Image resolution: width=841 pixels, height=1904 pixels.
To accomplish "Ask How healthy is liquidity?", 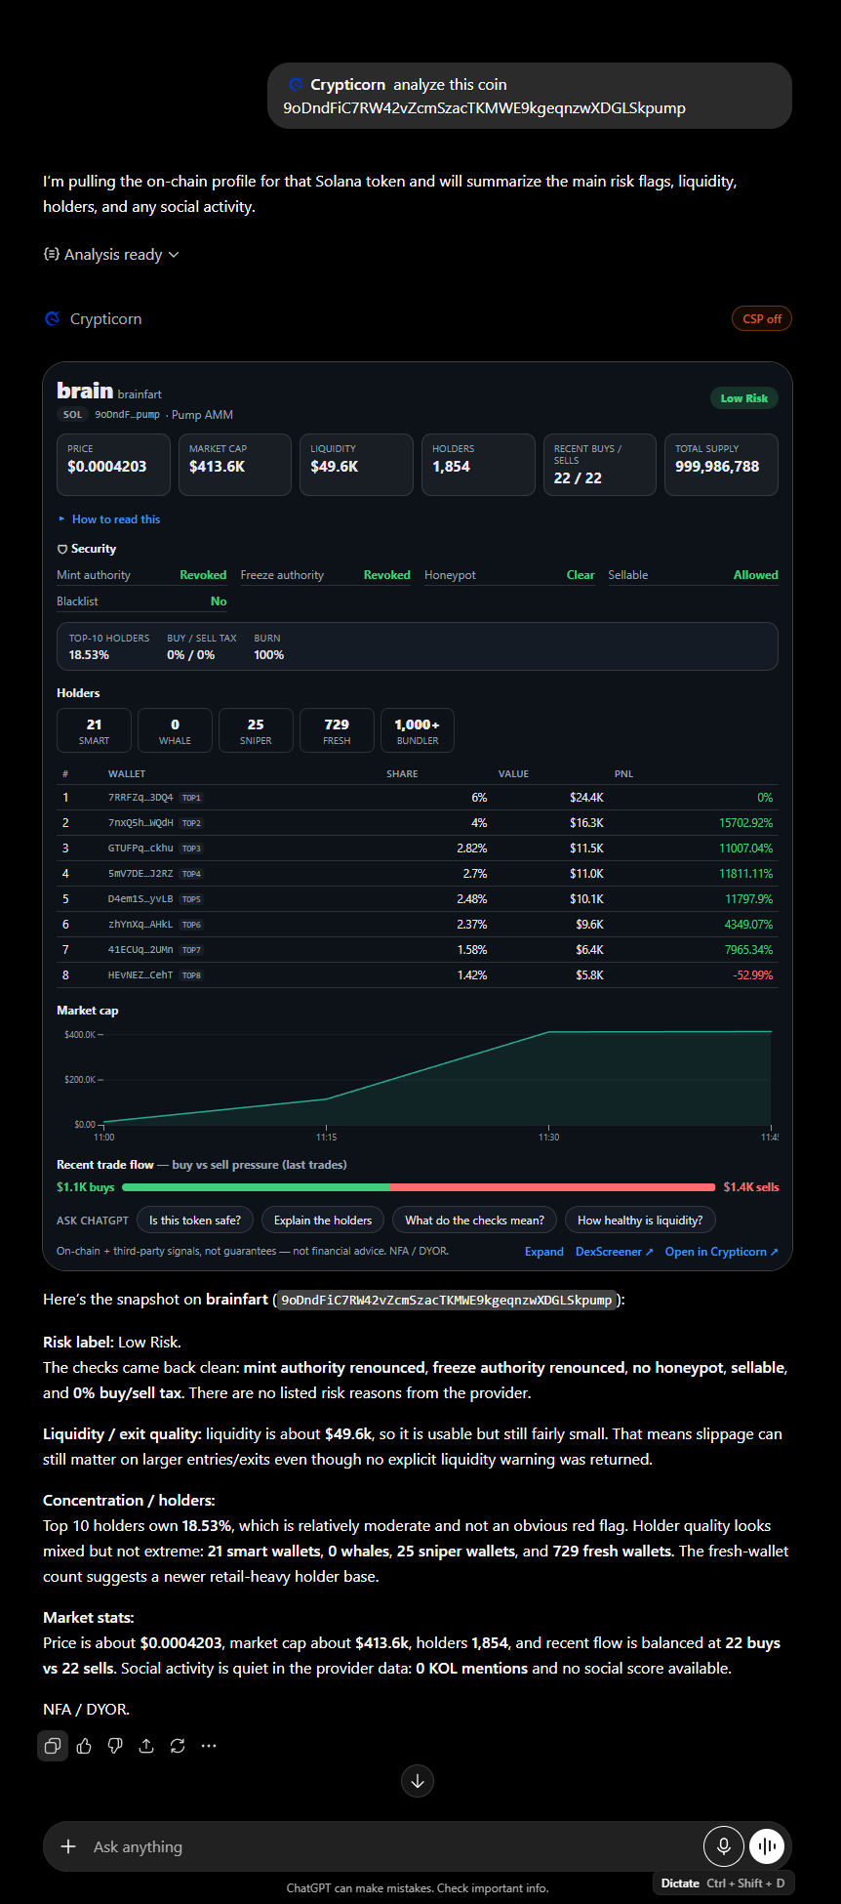I will pos(640,1221).
